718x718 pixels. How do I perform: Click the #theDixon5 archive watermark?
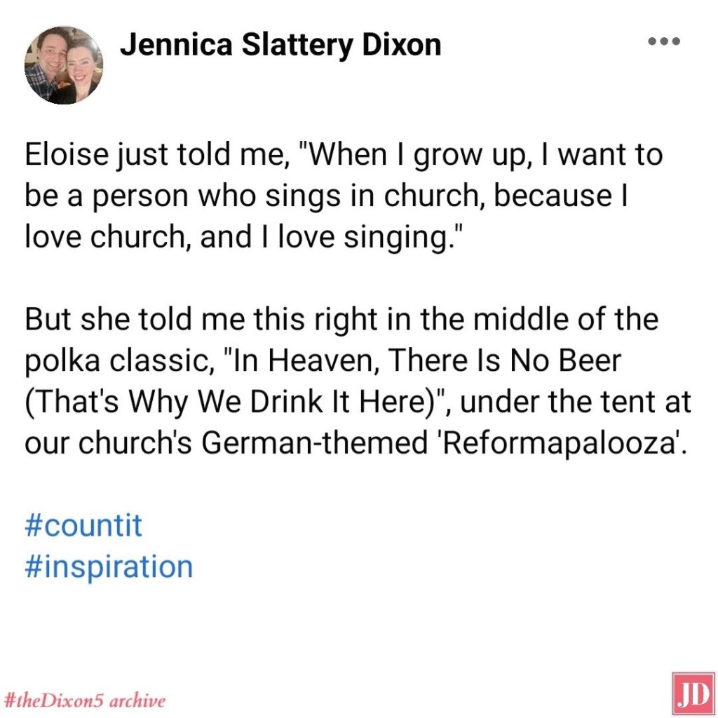[84, 700]
